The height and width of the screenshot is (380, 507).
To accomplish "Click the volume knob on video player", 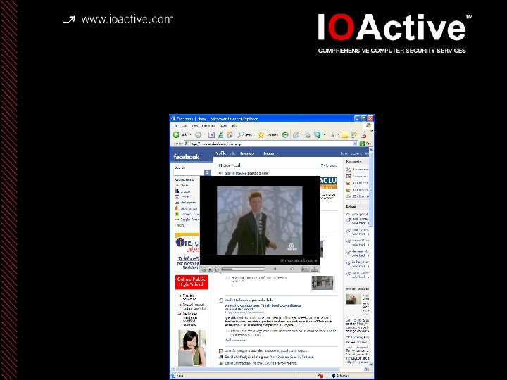I will [x=292, y=269].
